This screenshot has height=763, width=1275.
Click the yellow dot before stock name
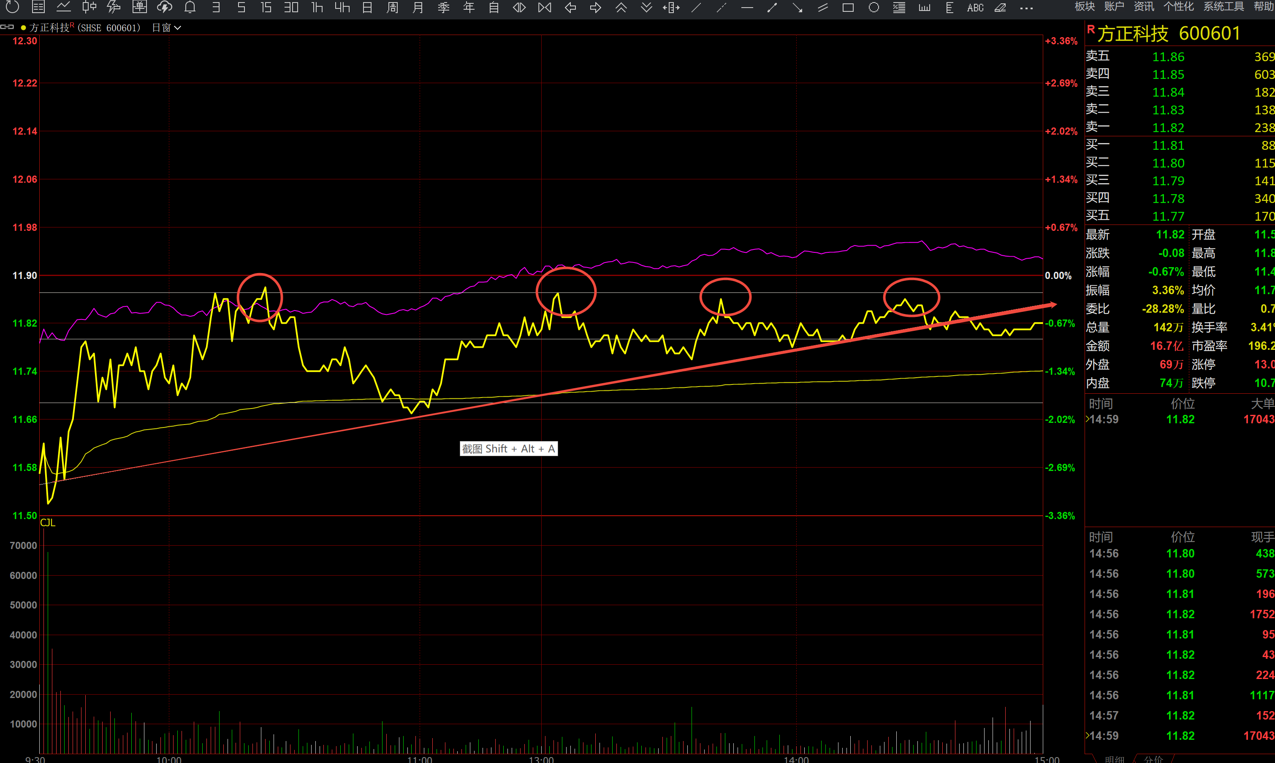click(23, 28)
